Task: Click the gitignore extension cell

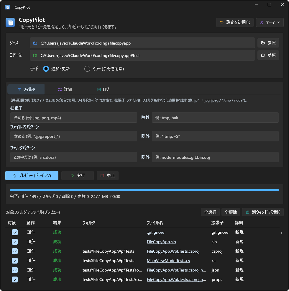Action: 220,232
